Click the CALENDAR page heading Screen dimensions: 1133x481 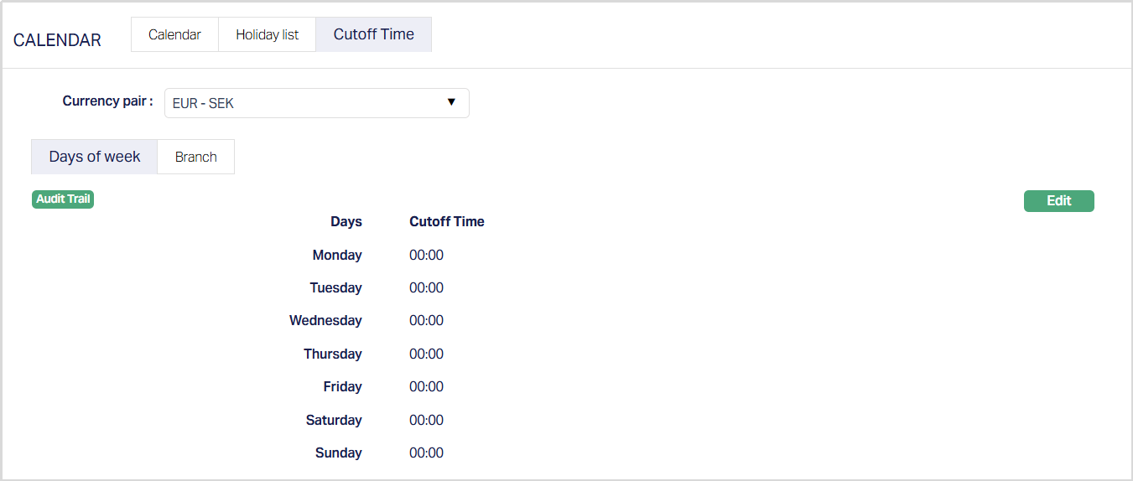tap(57, 40)
